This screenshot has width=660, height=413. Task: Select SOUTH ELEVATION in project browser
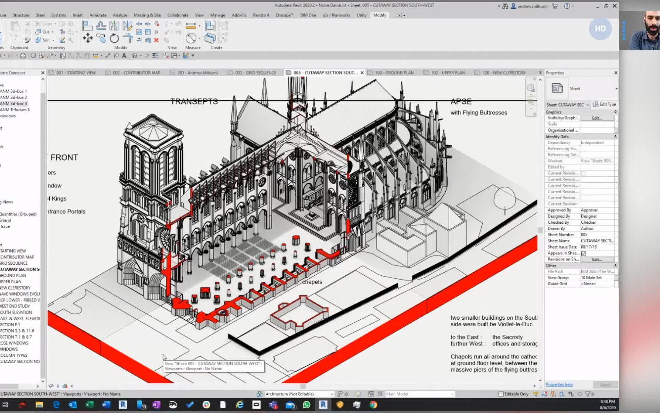click(x=16, y=312)
